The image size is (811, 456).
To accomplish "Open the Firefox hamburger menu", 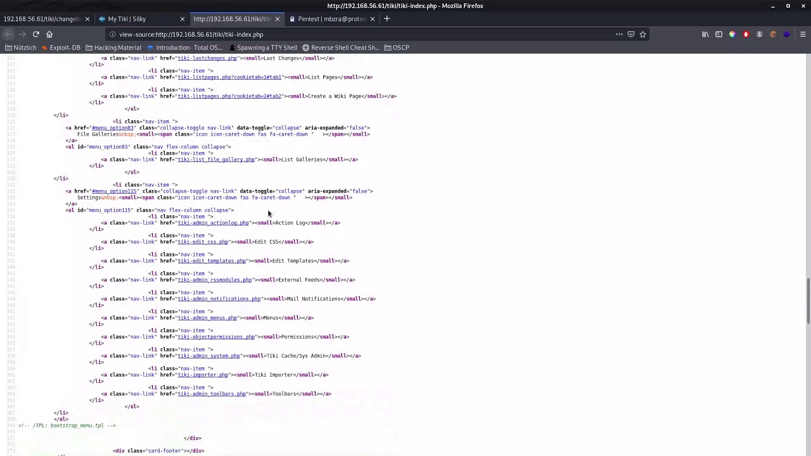I will 803,34.
